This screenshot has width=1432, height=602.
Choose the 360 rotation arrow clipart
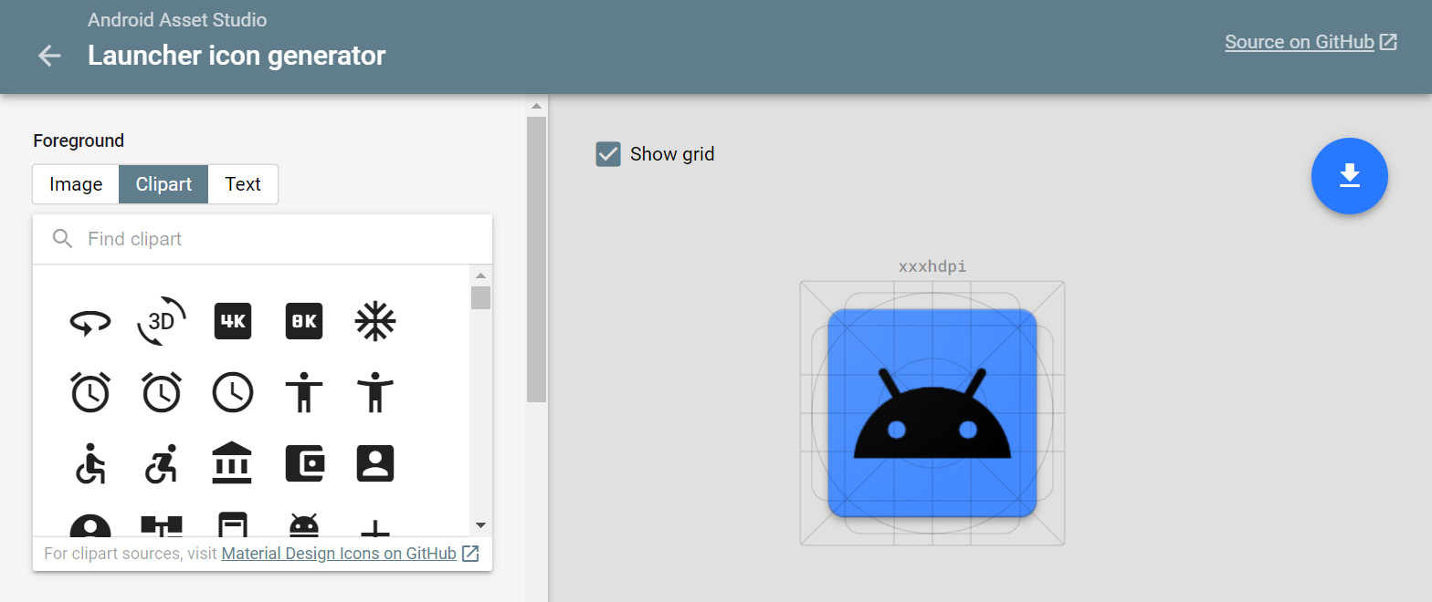(90, 322)
